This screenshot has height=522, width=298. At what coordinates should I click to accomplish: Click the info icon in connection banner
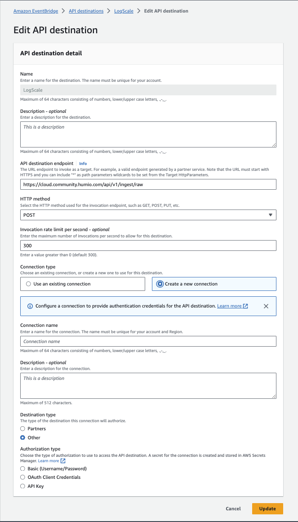tap(30, 306)
